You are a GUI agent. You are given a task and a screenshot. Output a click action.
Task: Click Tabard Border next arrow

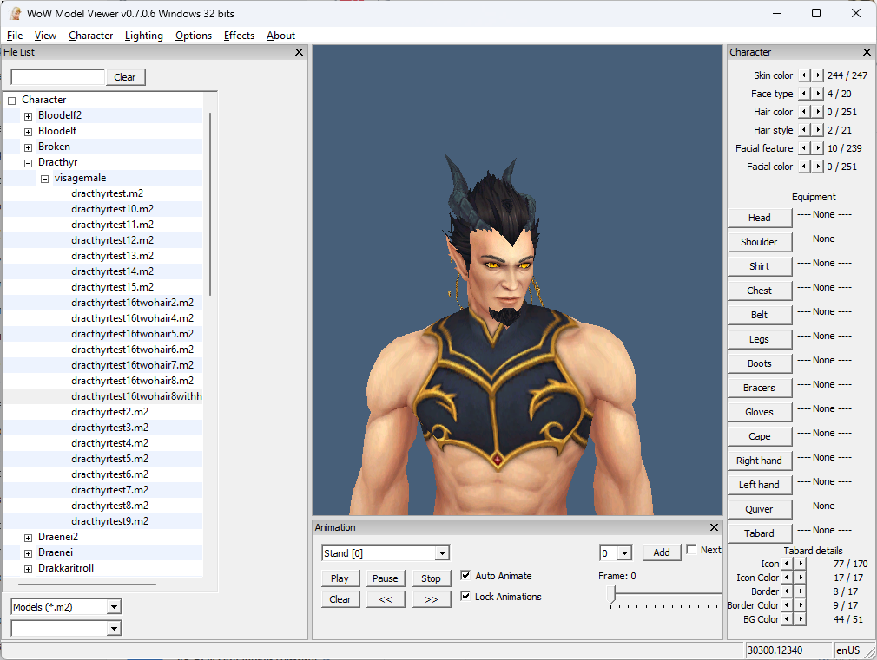(x=801, y=591)
